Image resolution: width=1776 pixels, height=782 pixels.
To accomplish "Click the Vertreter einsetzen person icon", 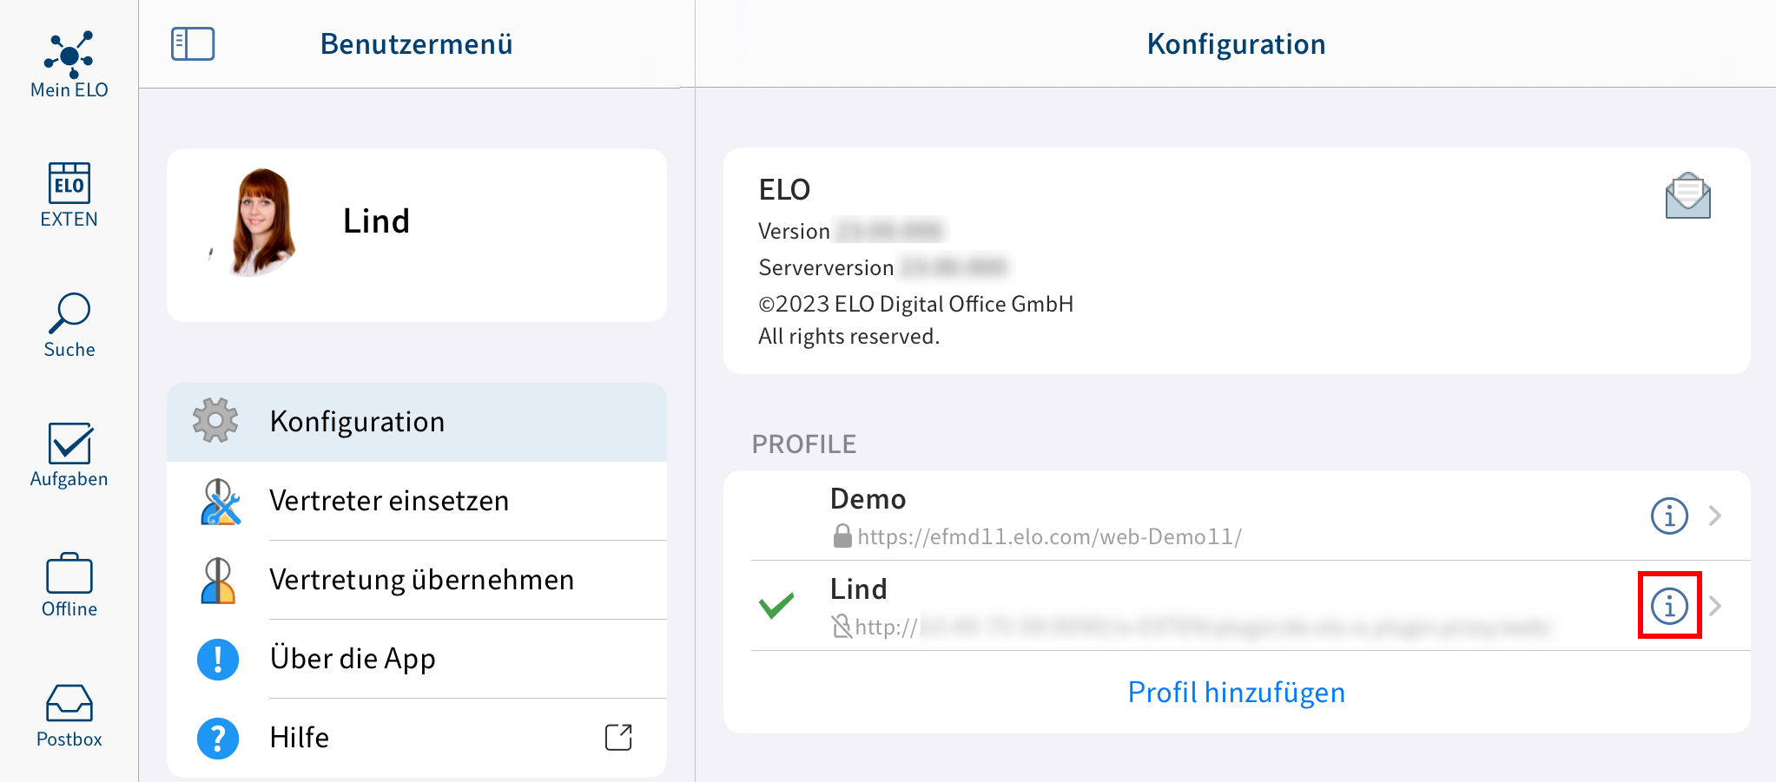I will [220, 502].
